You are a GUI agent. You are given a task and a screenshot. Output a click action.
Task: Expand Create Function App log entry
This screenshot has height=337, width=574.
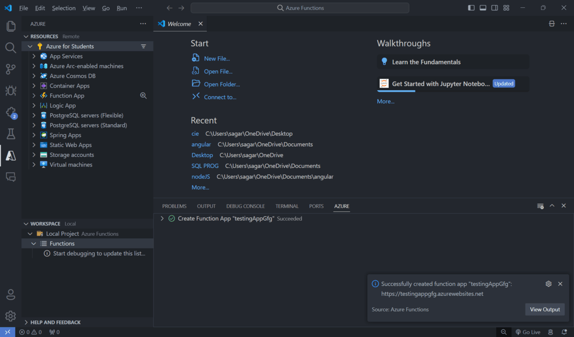click(162, 219)
